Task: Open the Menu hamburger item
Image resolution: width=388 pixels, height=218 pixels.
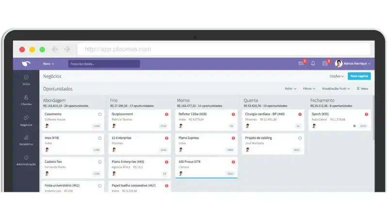Action: (362, 89)
